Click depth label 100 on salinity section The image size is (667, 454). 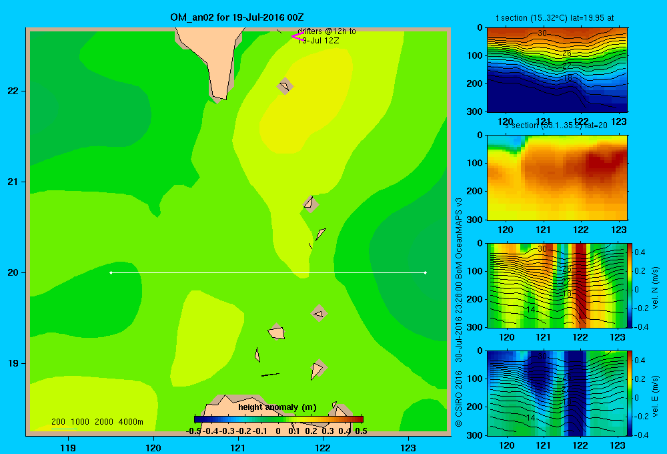tap(476, 163)
